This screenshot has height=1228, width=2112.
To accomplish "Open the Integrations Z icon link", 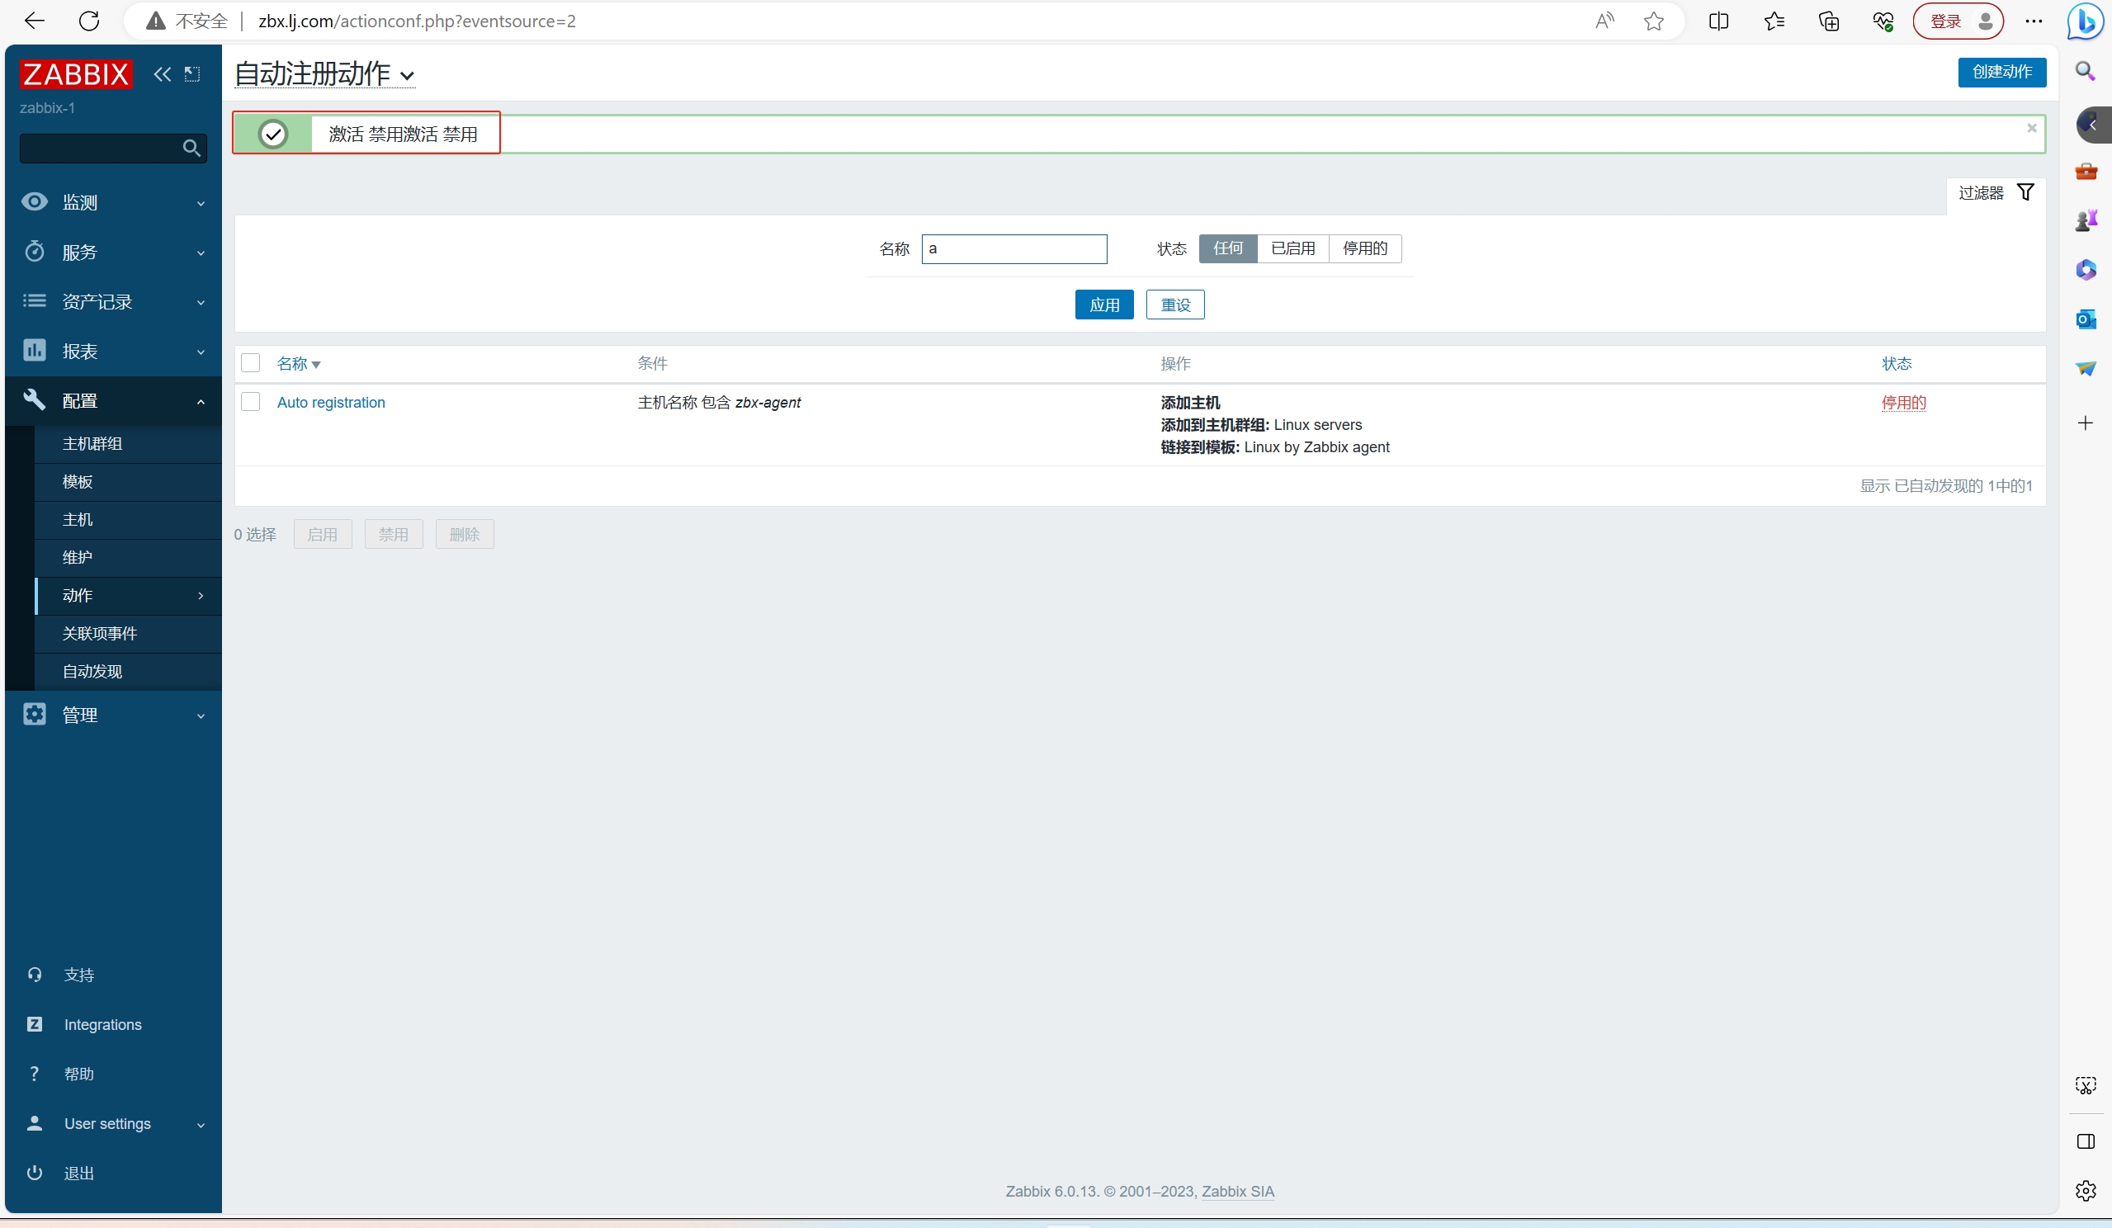I will click(35, 1024).
